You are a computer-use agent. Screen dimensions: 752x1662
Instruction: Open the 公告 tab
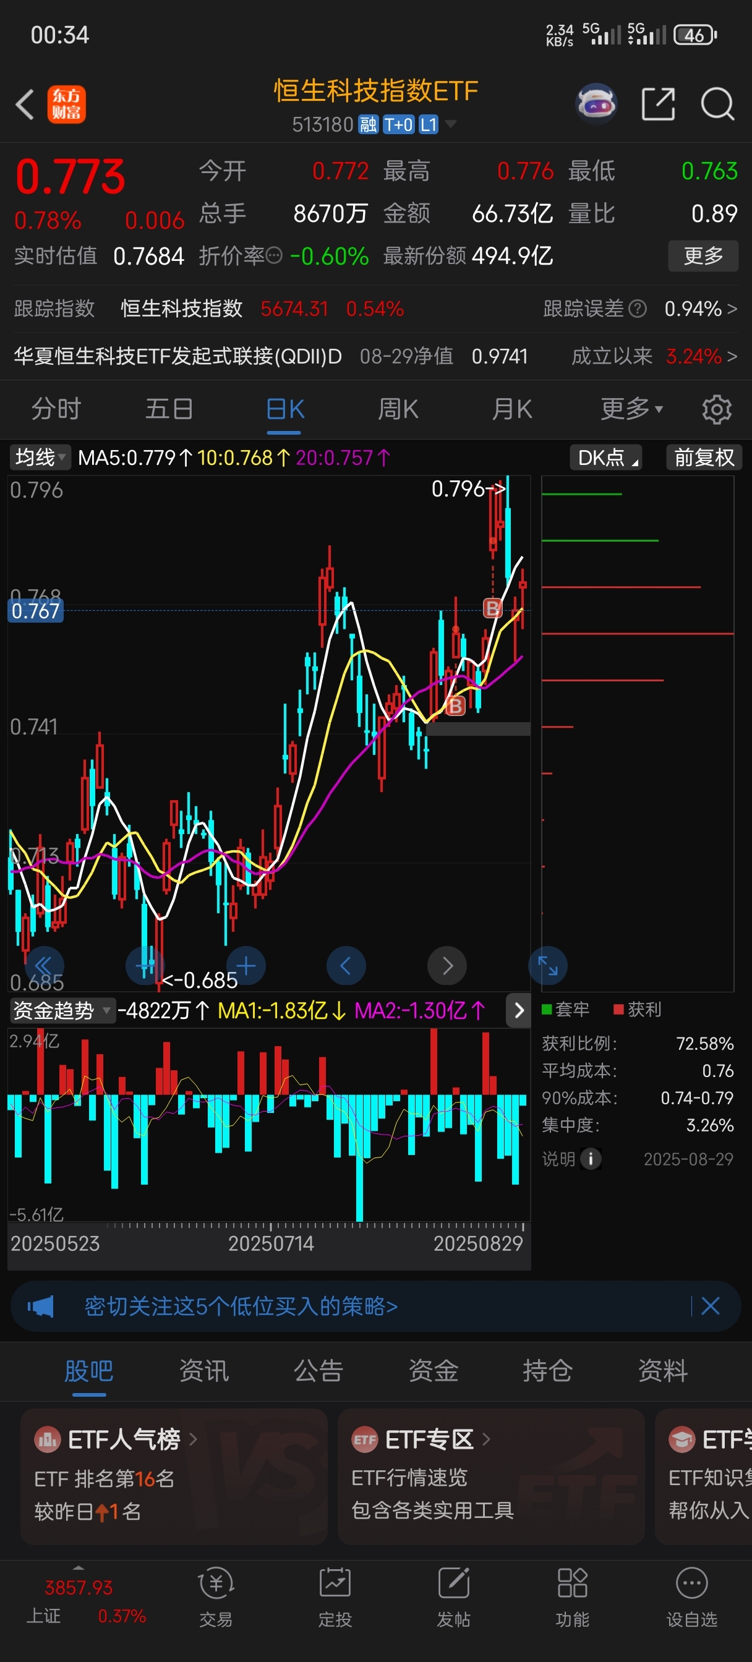click(319, 1371)
